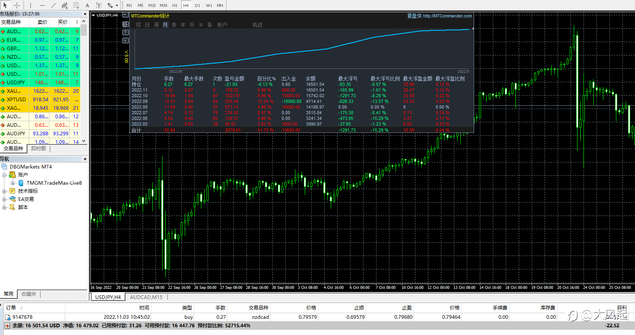Expand the 脚本 scripts node
Viewport: 635px width, 335px height.
4,207
